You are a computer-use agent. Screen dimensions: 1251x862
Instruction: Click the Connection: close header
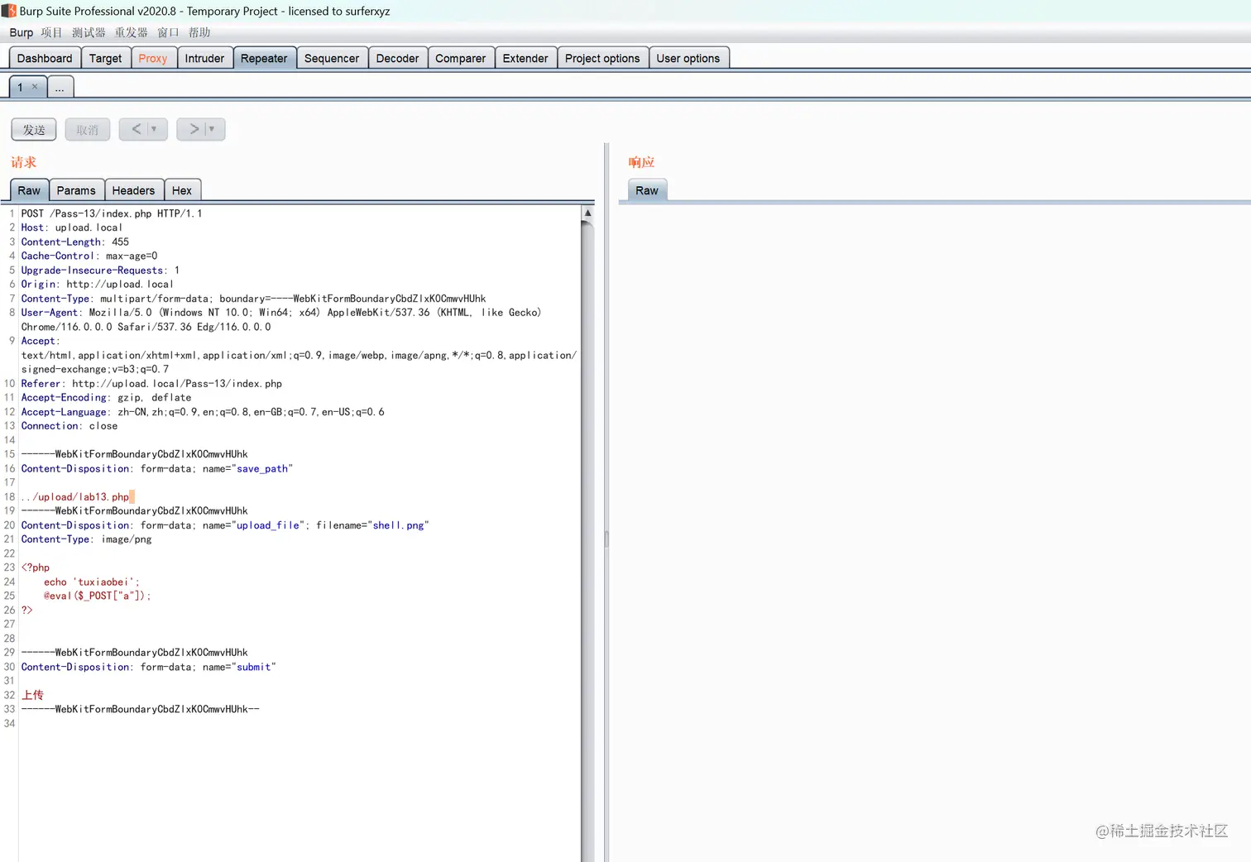(x=69, y=426)
